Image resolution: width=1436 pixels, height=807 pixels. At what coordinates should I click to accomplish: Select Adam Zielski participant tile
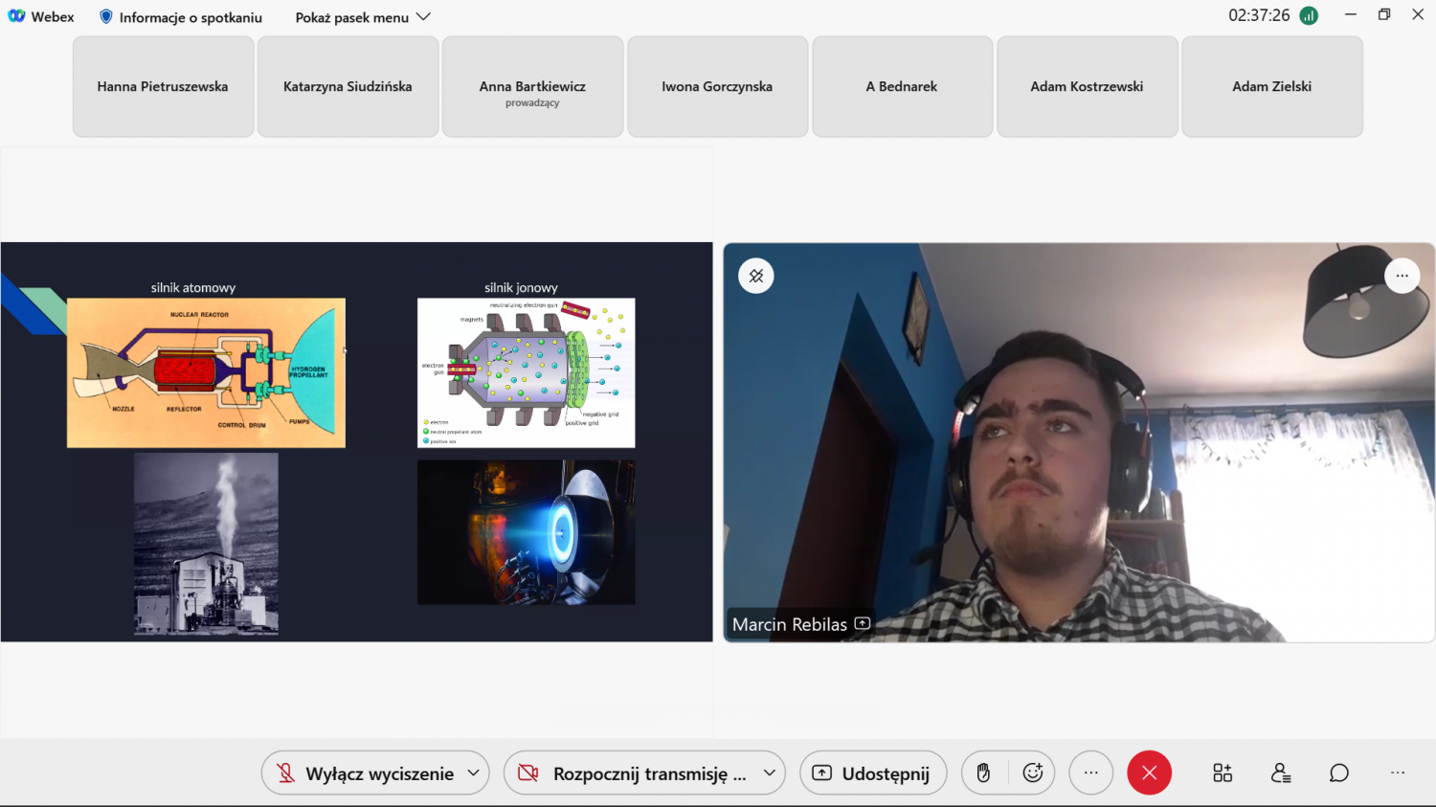coord(1272,86)
